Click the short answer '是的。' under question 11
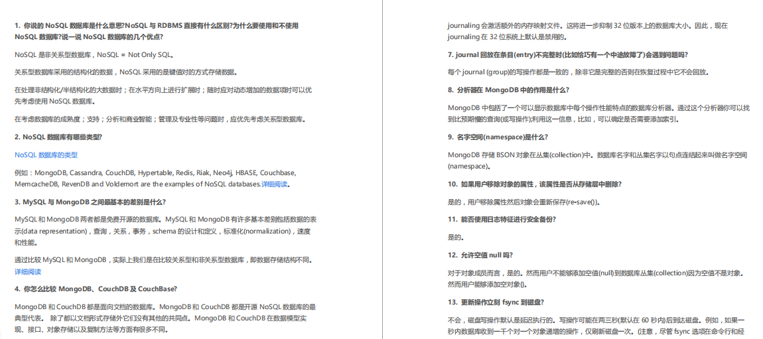The width and height of the screenshot is (763, 339). click(455, 237)
